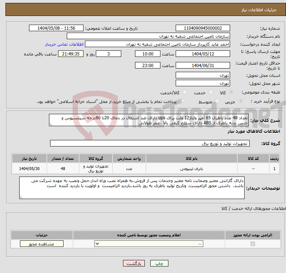Click the گروه کالا field
This screenshot has height=273, width=286.
(149, 144)
